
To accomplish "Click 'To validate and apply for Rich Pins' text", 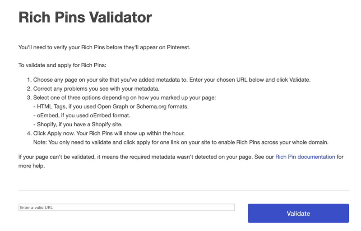I will 62,65.
